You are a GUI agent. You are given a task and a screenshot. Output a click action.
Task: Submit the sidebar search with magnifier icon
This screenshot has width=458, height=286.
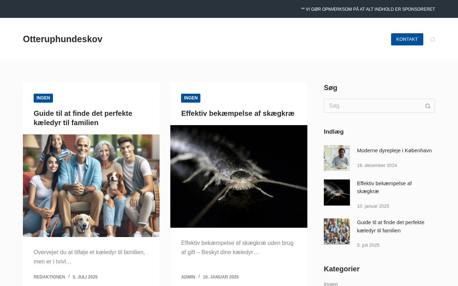428,106
